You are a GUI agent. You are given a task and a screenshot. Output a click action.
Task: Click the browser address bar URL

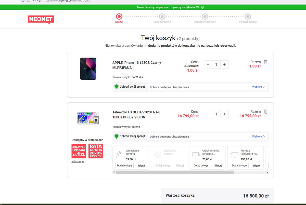tap(66, 1)
